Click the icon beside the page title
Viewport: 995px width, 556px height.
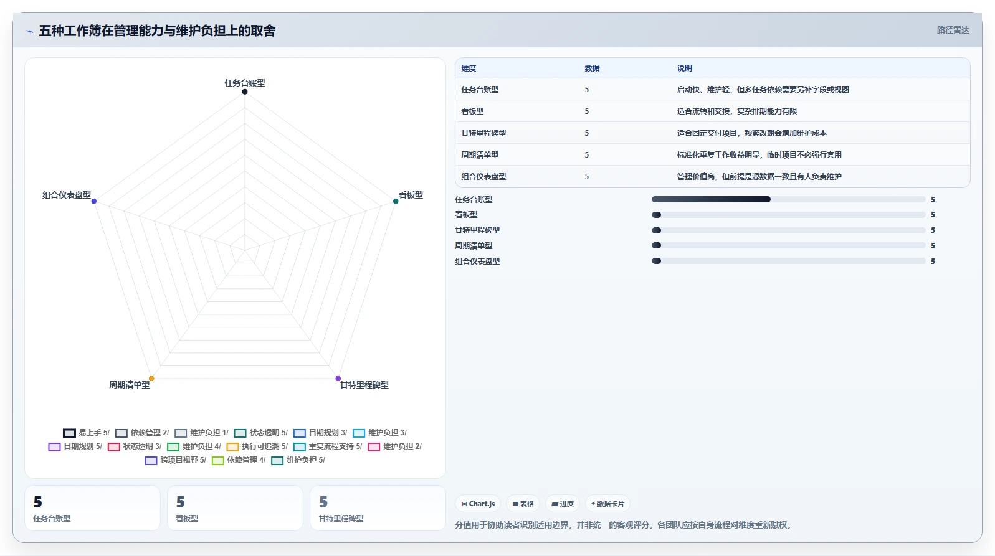coord(29,31)
